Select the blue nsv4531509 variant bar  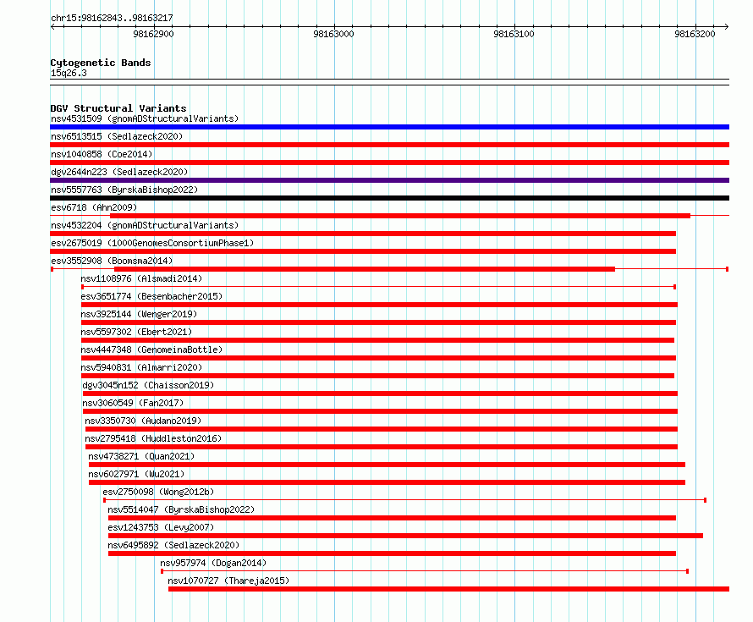point(389,127)
